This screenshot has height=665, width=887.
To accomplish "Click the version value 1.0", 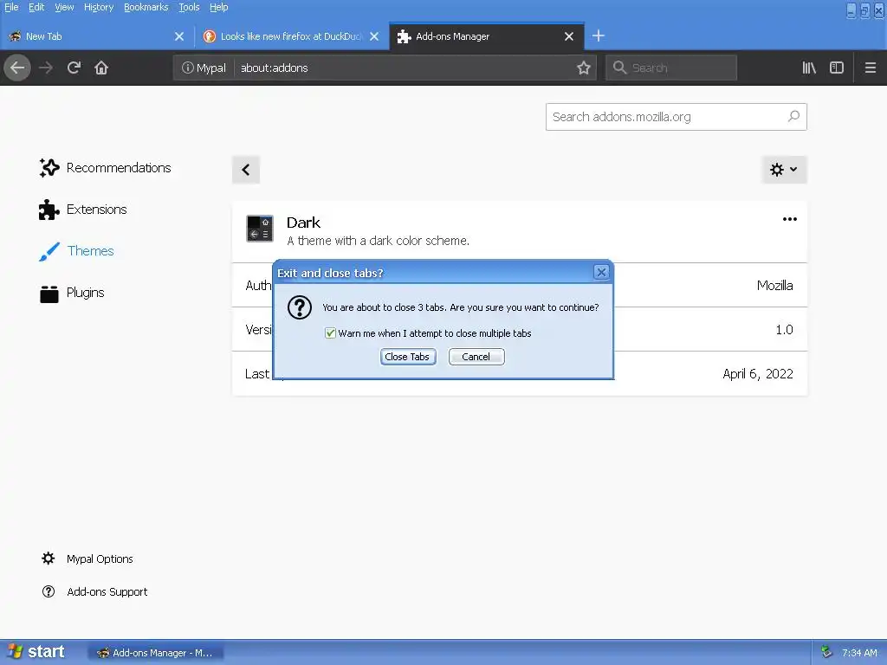I will click(x=784, y=330).
